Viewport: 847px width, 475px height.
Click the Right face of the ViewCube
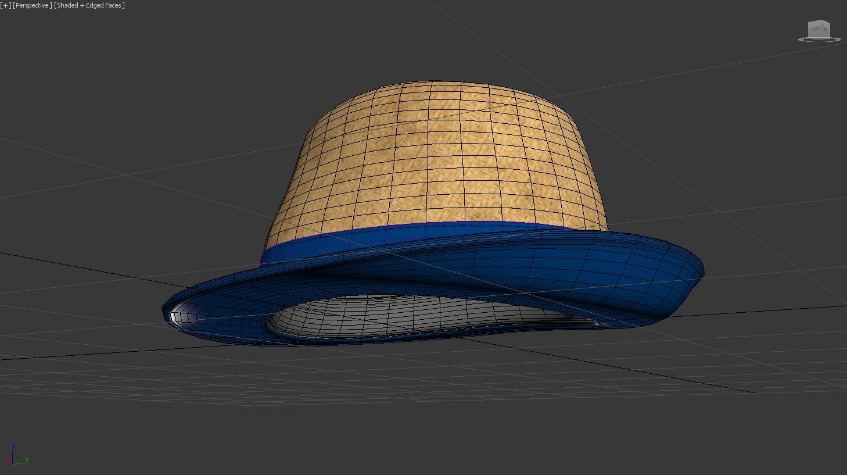814,29
